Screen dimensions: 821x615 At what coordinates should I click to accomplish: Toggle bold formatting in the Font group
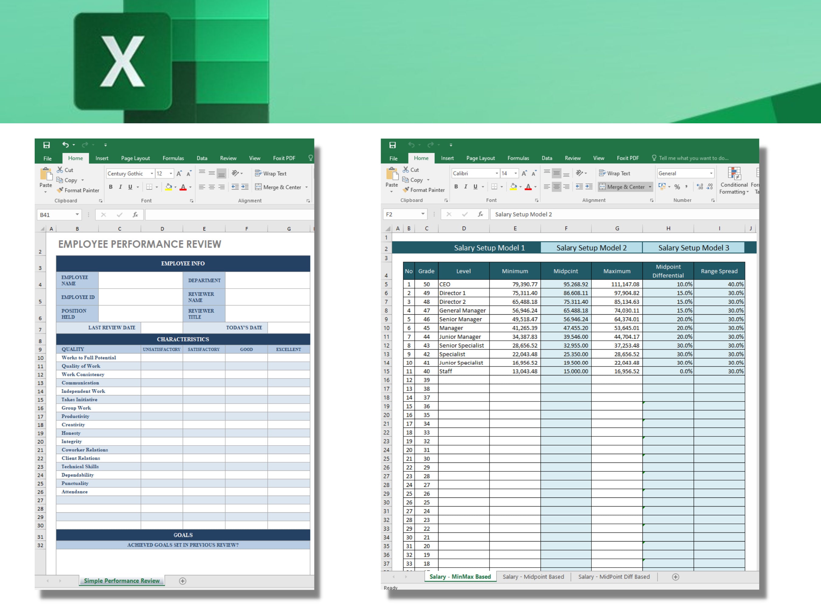(x=456, y=187)
